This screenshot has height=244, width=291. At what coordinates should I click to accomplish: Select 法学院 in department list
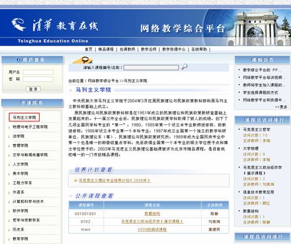tap(19, 136)
